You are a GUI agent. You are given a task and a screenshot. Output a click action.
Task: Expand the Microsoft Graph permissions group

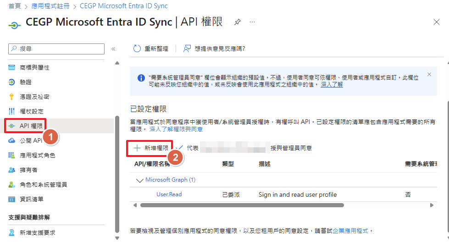tap(140, 180)
